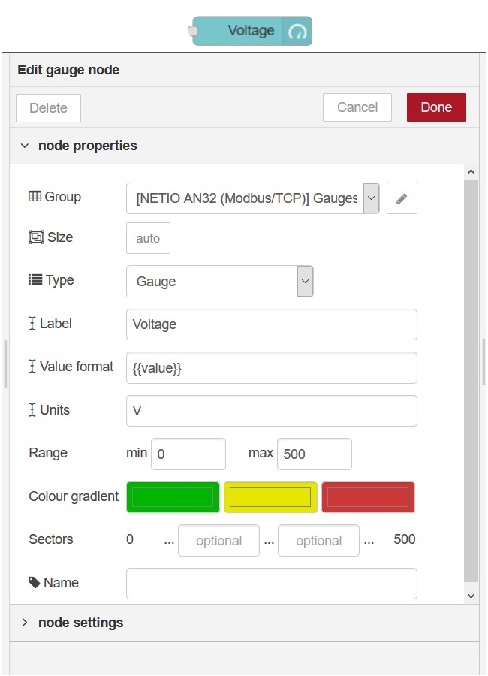Viewport: 488px width, 676px height.
Task: Click the gauge icon on Voltage node
Action: click(297, 31)
